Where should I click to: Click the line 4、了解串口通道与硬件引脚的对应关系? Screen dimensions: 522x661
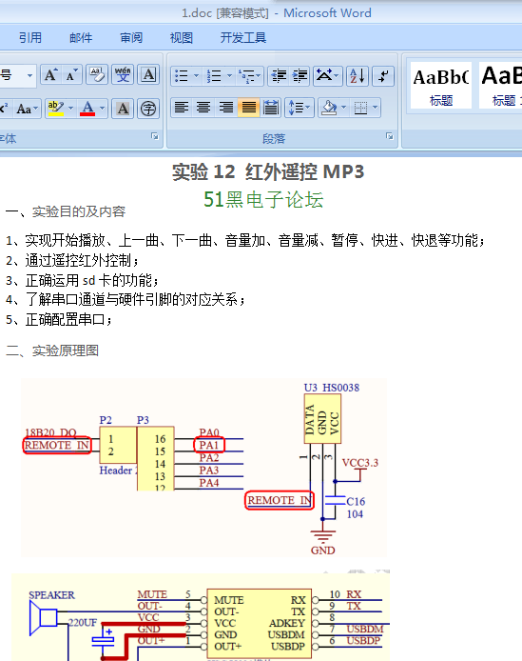coord(126,300)
